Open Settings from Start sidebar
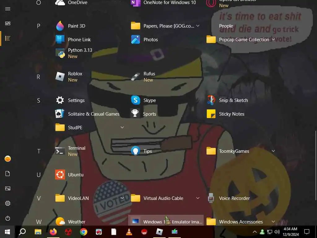This screenshot has width=317, height=238. pos(8,203)
